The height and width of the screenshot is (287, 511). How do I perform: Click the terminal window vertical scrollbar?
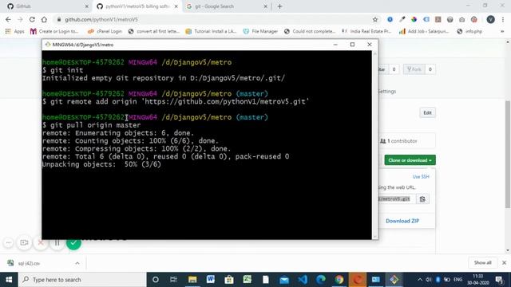[374, 145]
